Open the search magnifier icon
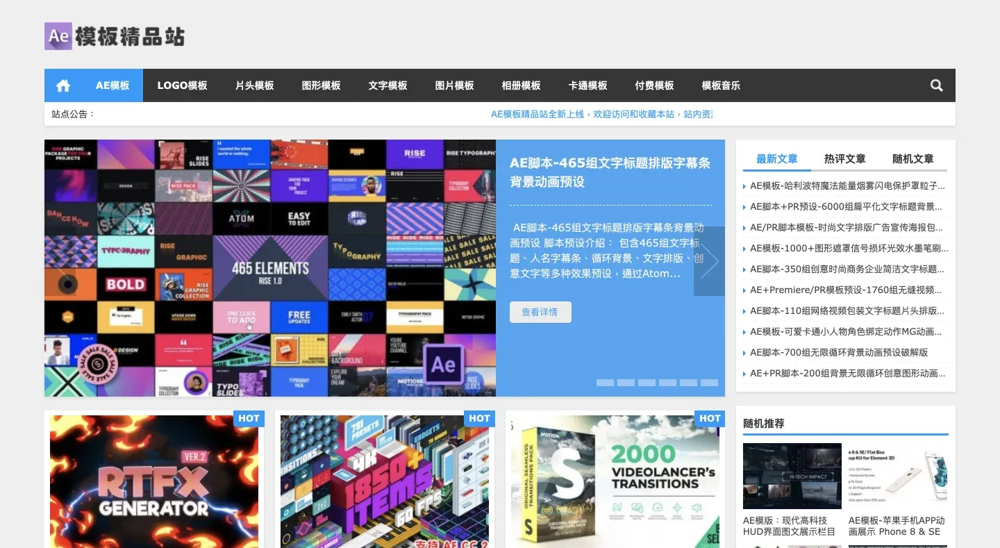The image size is (1000, 548). click(937, 85)
